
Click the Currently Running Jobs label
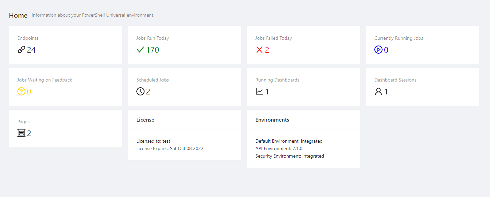coord(399,38)
